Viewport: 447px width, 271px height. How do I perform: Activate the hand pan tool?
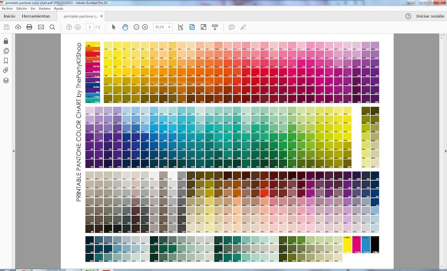tap(125, 27)
